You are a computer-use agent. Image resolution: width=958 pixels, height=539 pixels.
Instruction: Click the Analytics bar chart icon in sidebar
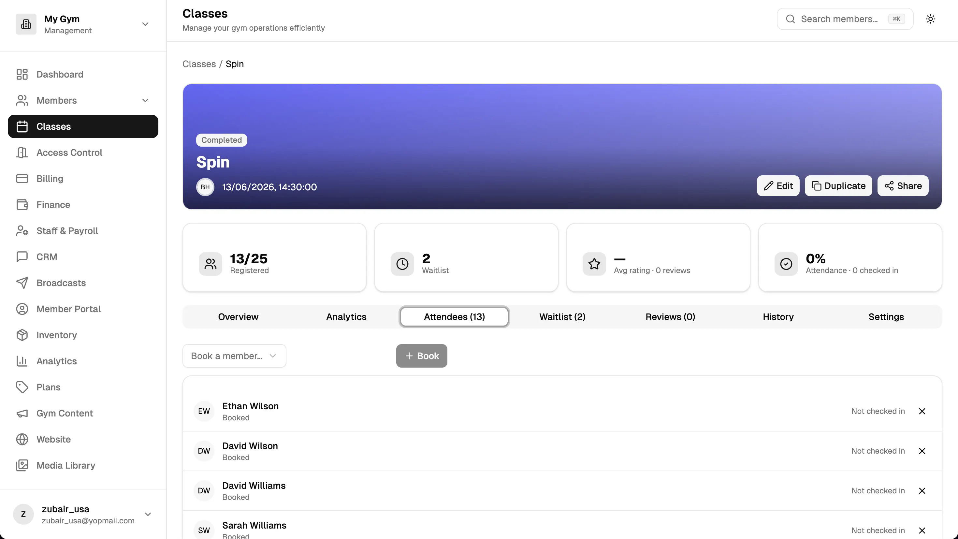tap(22, 361)
